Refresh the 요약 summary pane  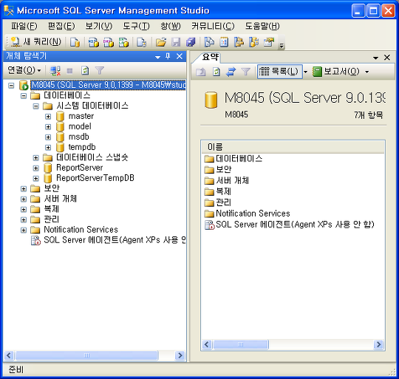216,72
